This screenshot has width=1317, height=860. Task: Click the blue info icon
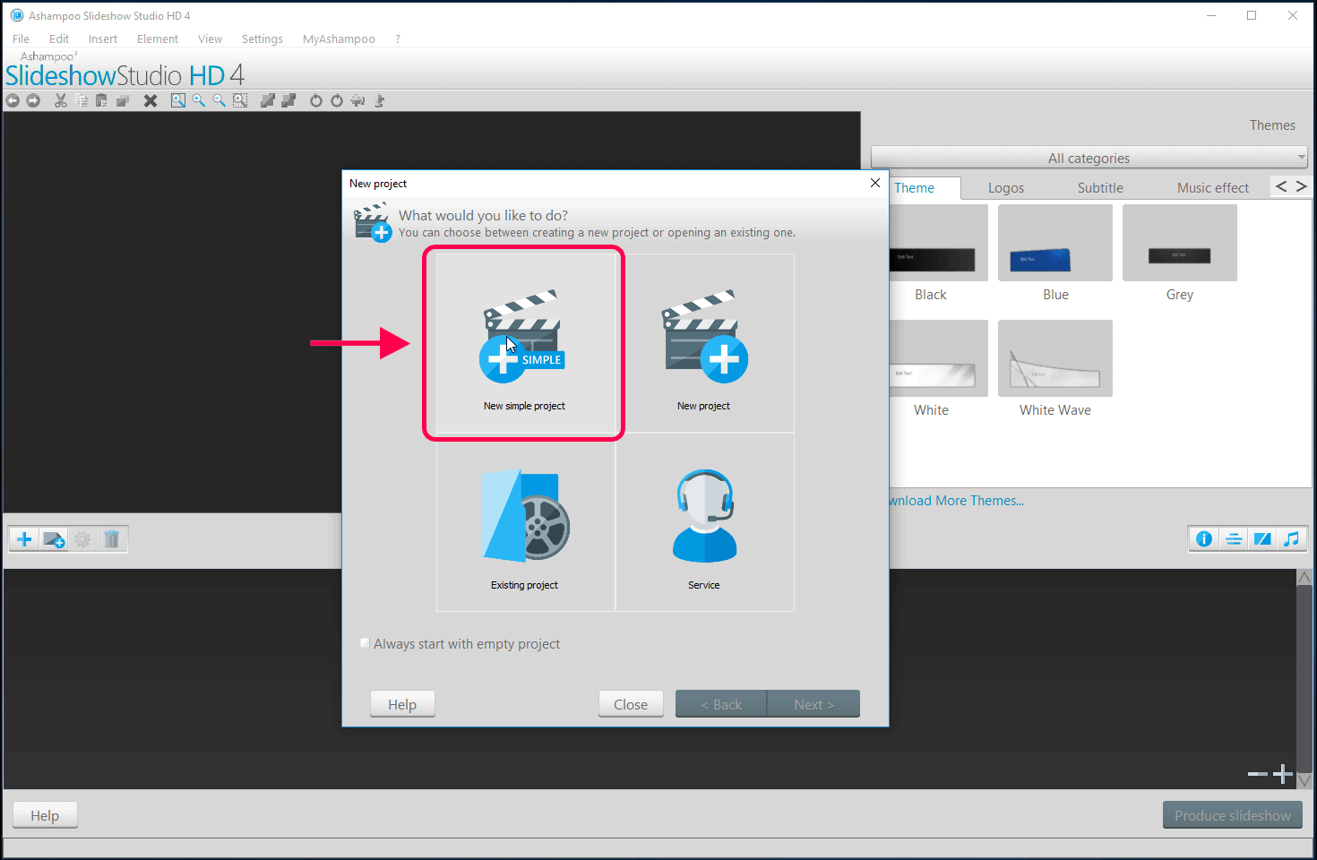[1204, 538]
